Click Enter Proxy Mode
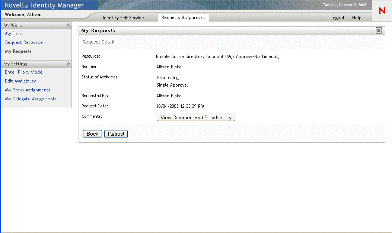392x233 pixels. coord(23,72)
